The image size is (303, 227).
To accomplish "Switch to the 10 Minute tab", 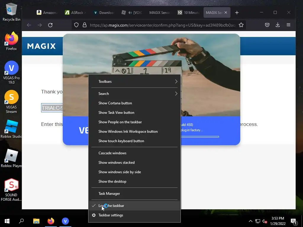I will pyautogui.click(x=188, y=12).
